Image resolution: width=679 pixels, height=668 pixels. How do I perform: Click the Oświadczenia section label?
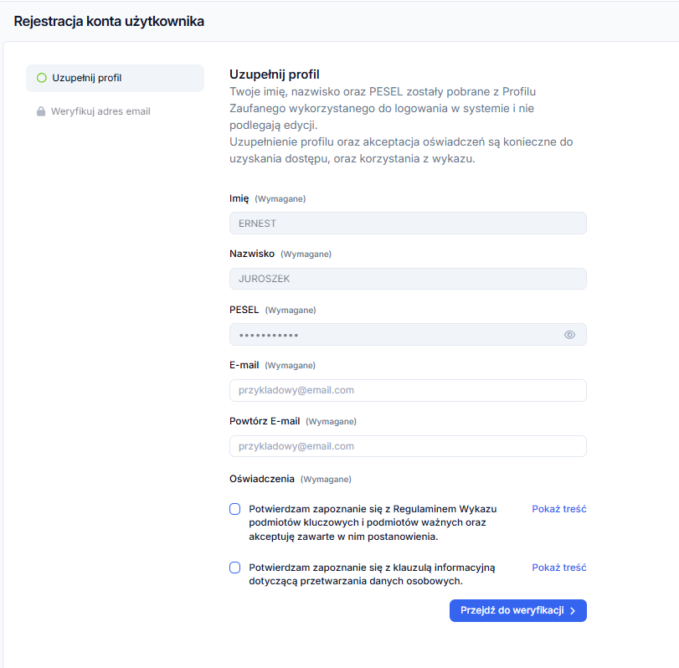[x=262, y=479]
